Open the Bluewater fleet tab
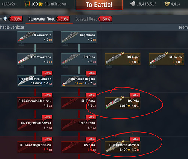This screenshot has width=188, height=159. point(41,19)
